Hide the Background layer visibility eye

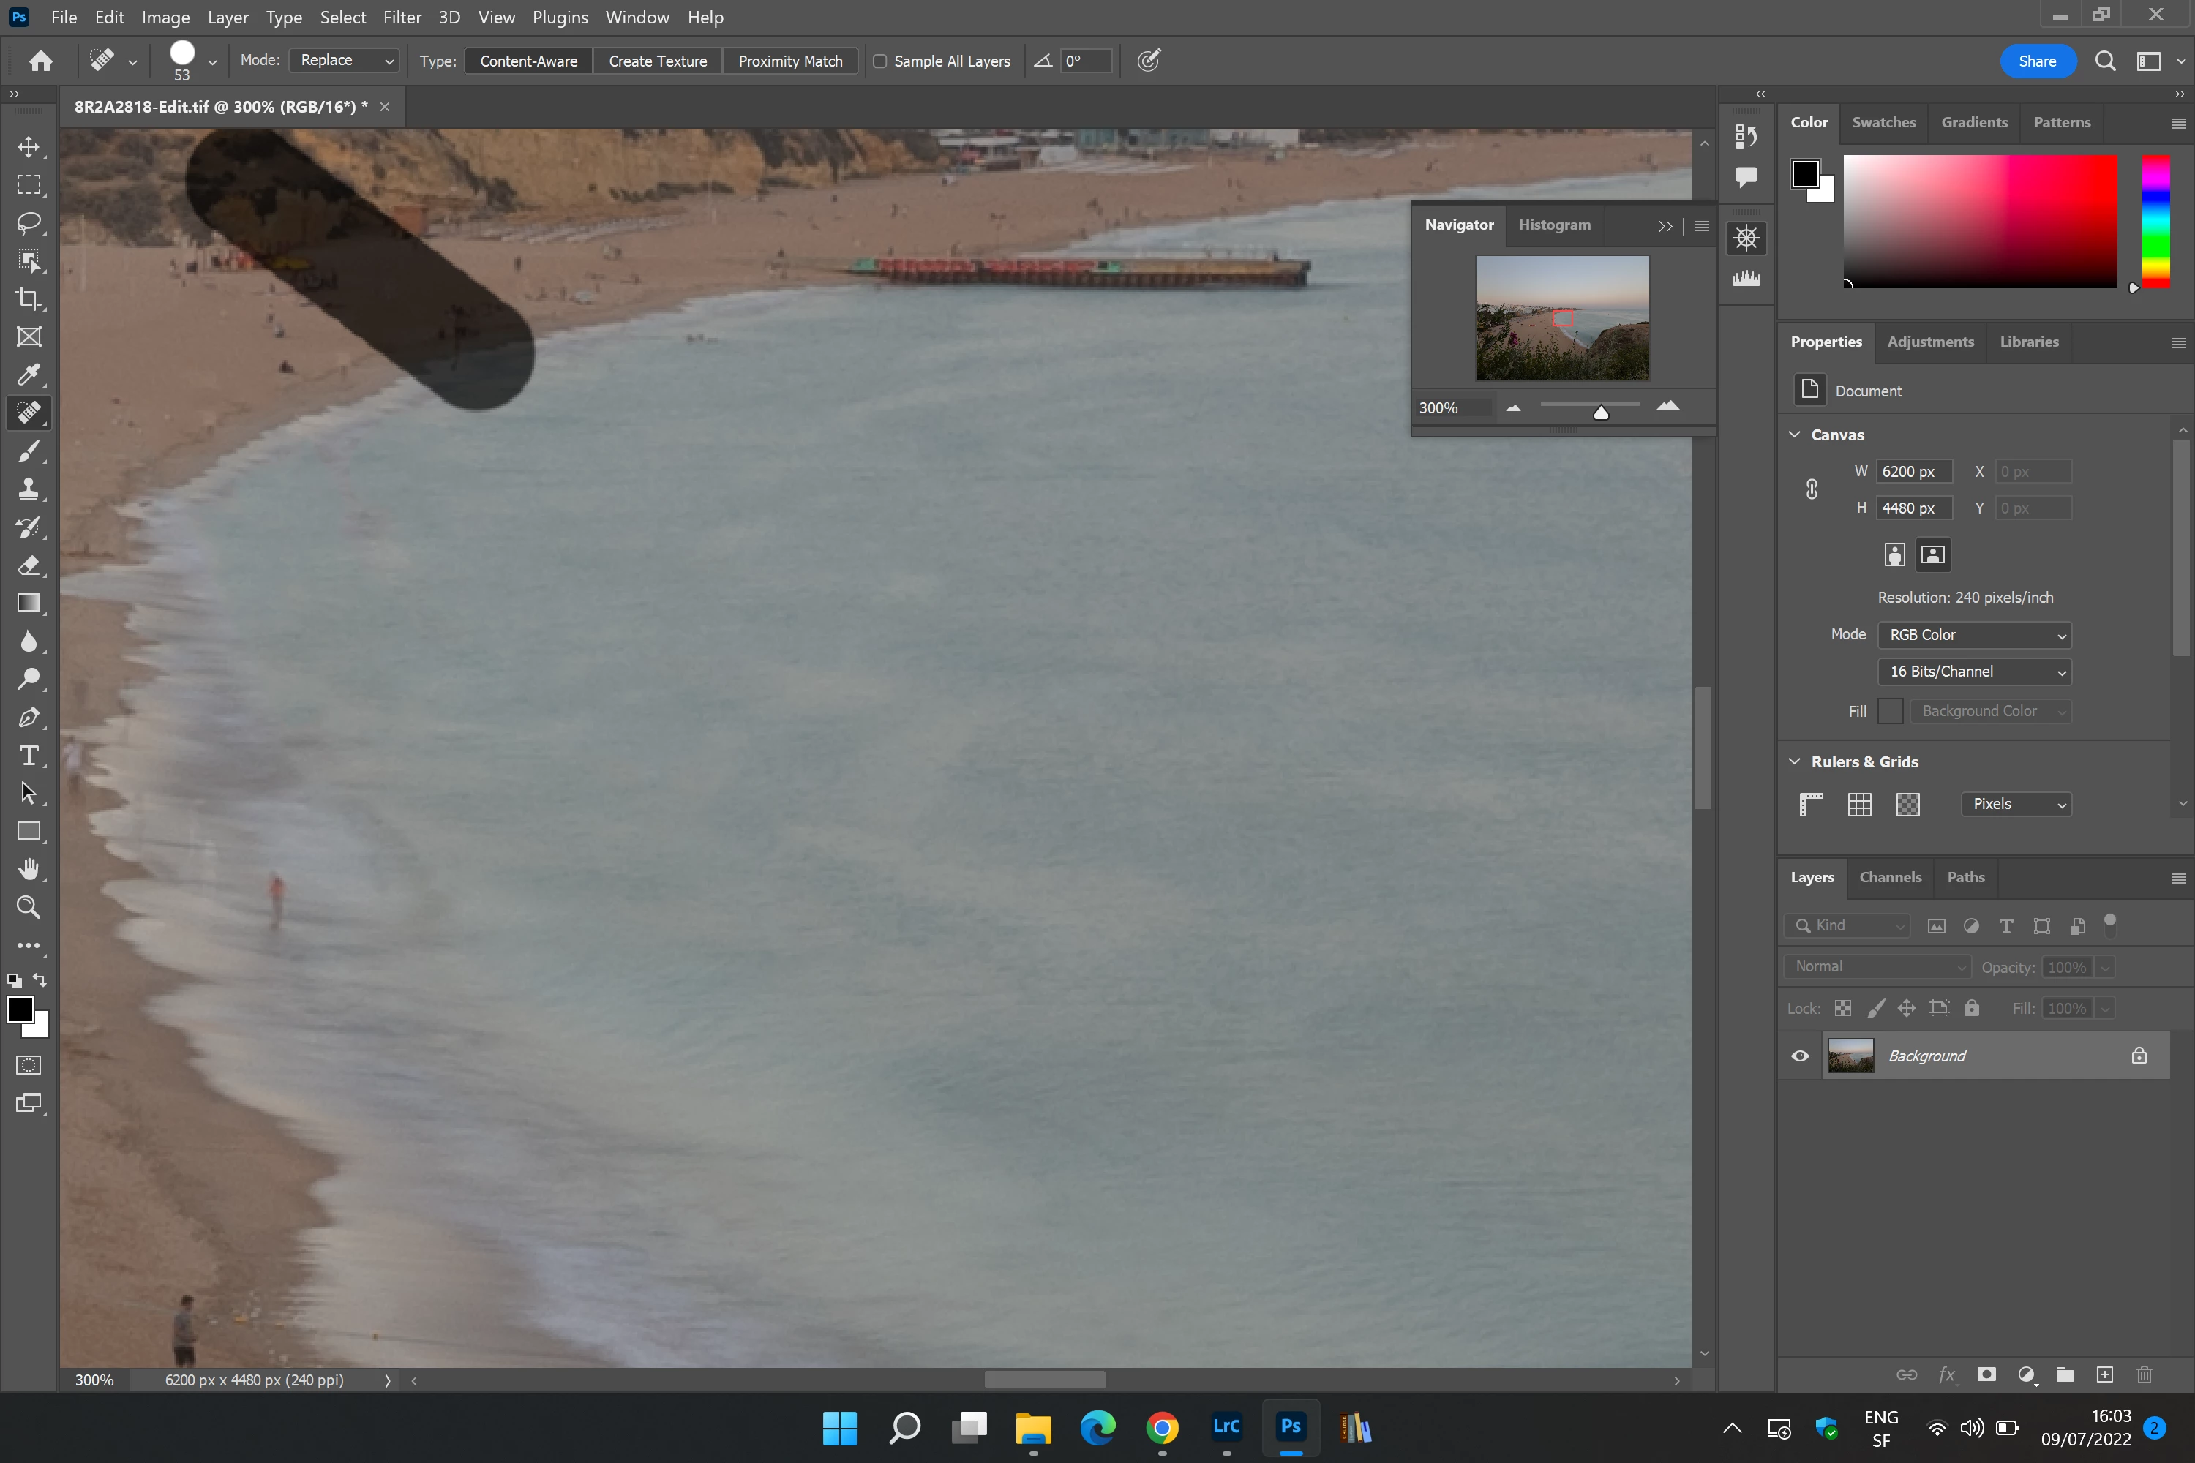click(x=1800, y=1056)
